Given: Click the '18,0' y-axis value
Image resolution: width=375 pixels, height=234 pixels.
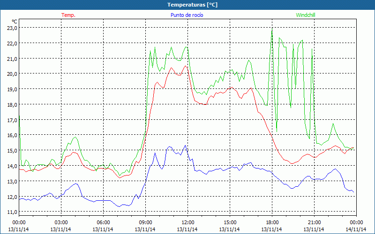Looking at the screenshot, I should tap(13, 104).
